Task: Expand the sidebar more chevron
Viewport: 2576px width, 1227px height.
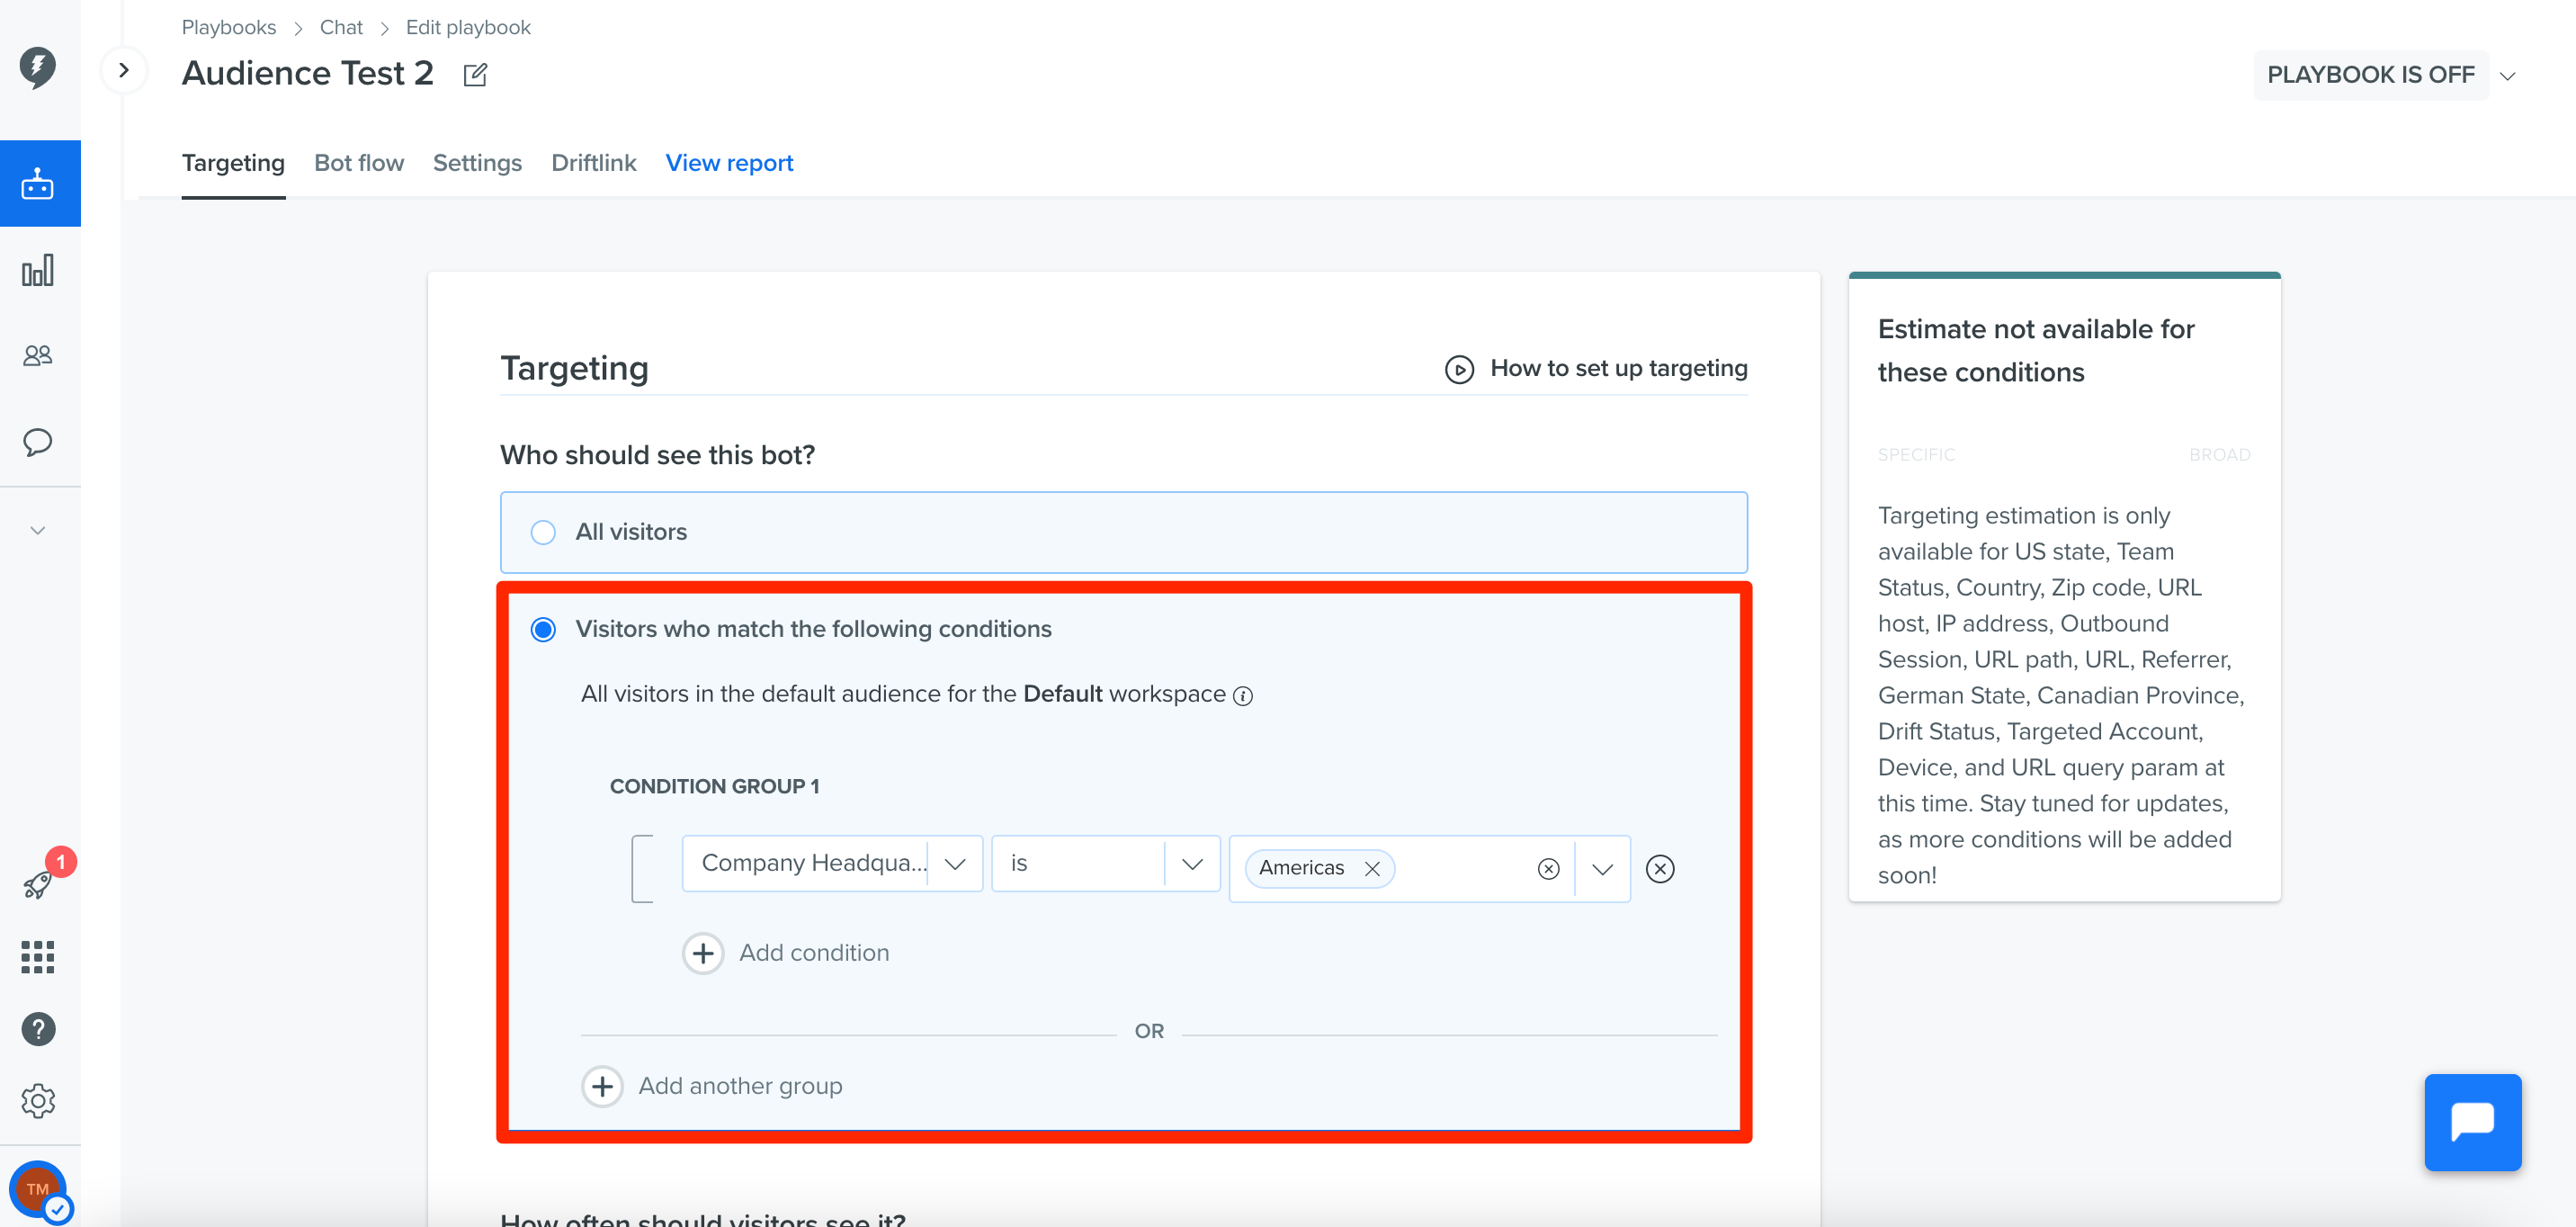Action: tap(38, 530)
